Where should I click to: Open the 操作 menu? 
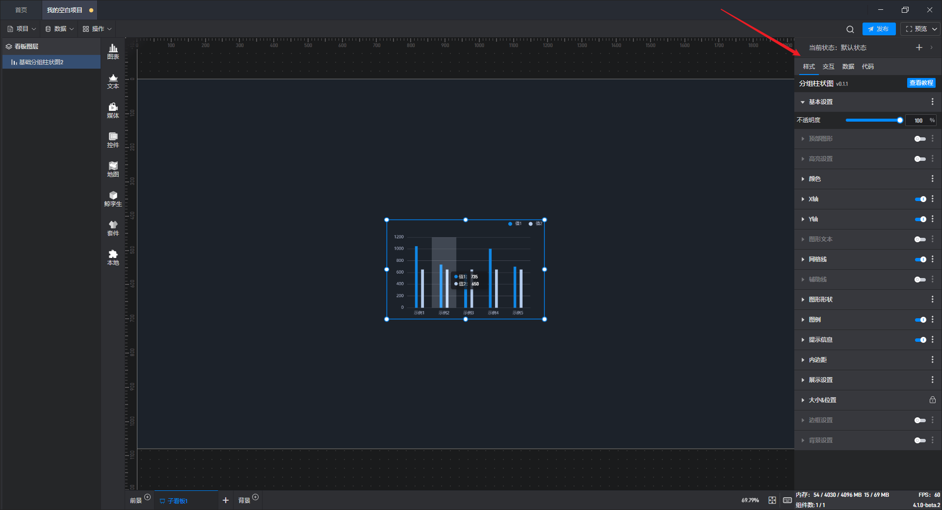tap(97, 29)
